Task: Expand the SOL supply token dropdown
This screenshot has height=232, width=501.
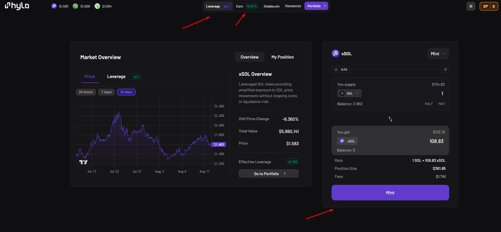Action: click(349, 94)
